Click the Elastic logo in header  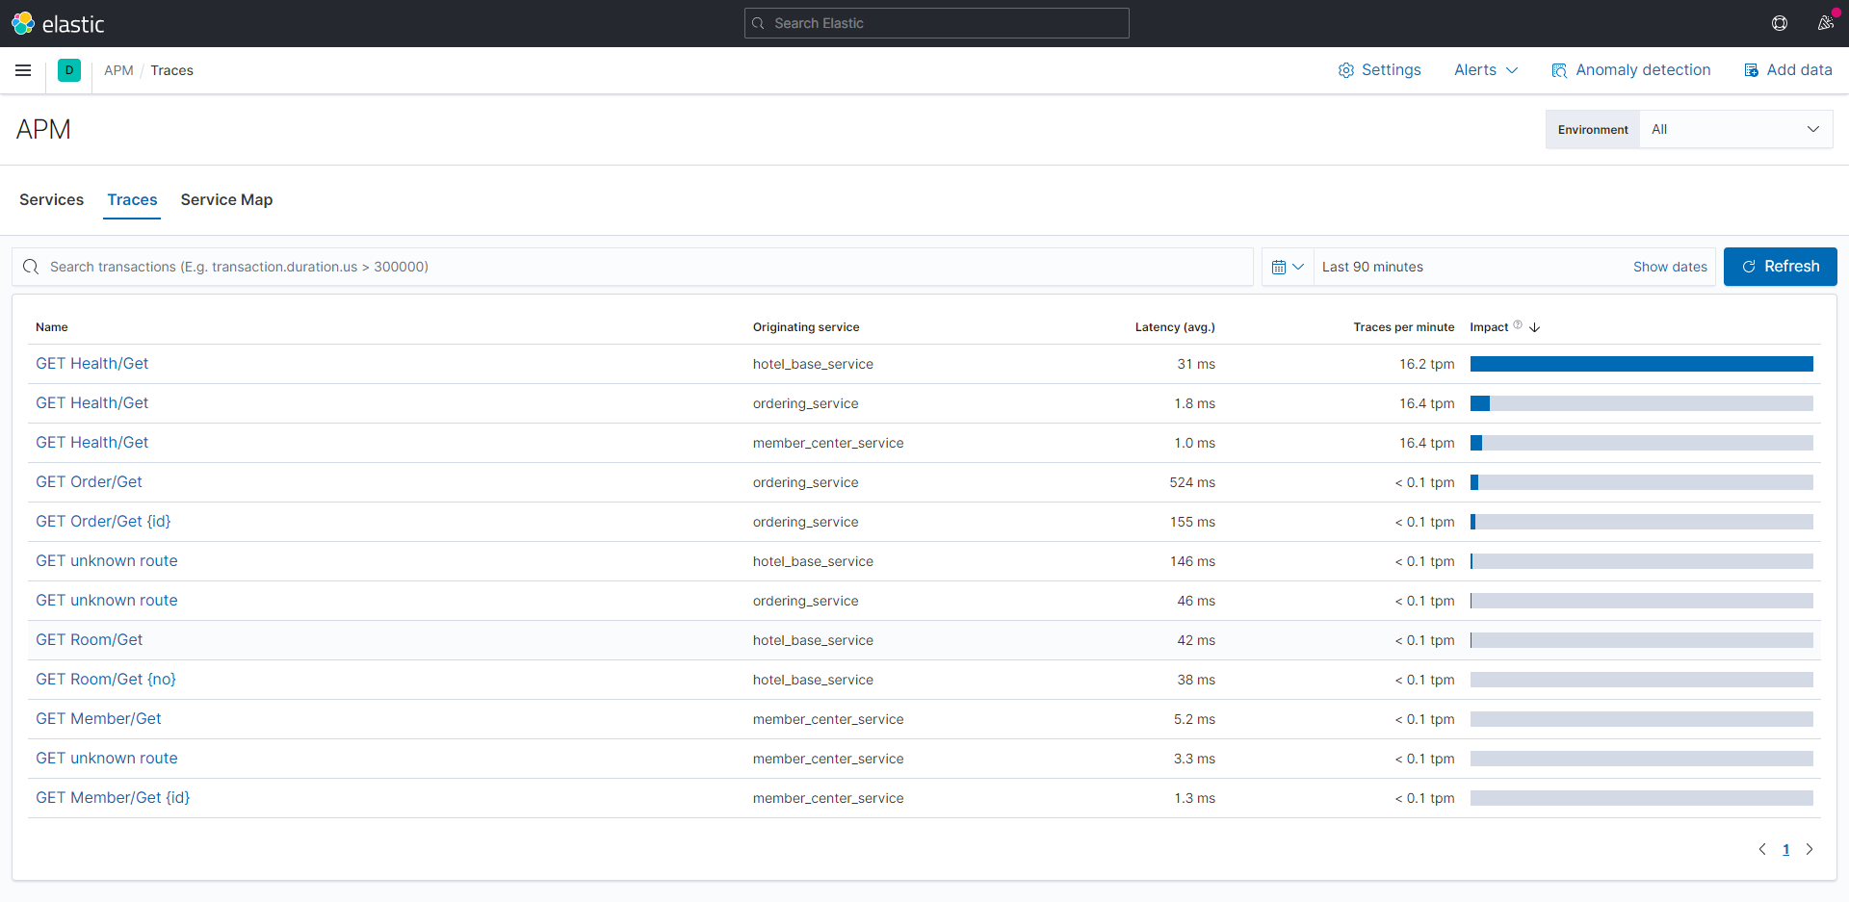(57, 23)
